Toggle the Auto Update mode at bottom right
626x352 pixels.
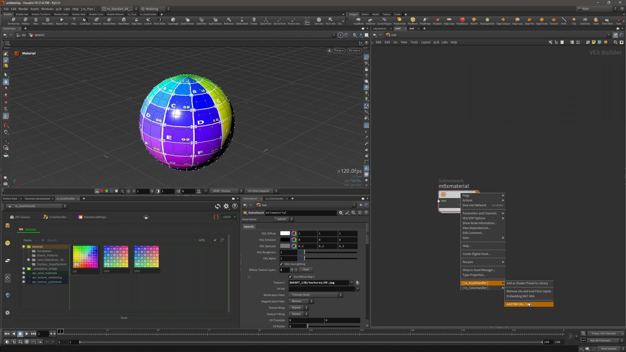tap(609, 348)
